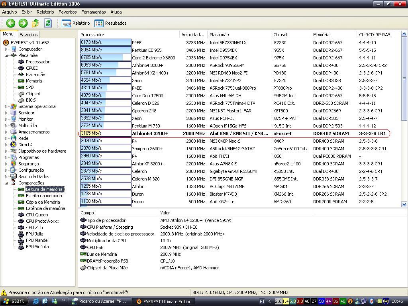Viewport: 408px width, 306px height.
Task: Open the Arquivo menu
Action: (x=10, y=12)
